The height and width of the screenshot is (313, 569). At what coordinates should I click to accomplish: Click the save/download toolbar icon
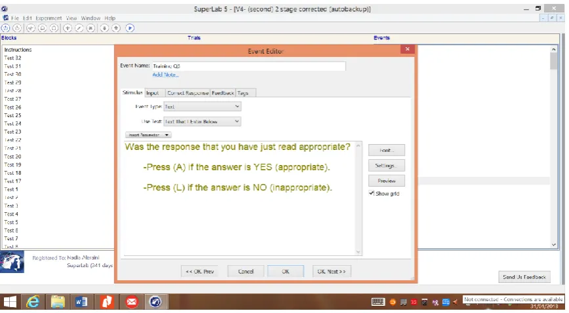(17, 28)
